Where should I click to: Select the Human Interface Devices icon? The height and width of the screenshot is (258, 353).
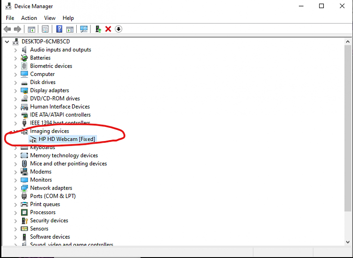pyautogui.click(x=24, y=107)
